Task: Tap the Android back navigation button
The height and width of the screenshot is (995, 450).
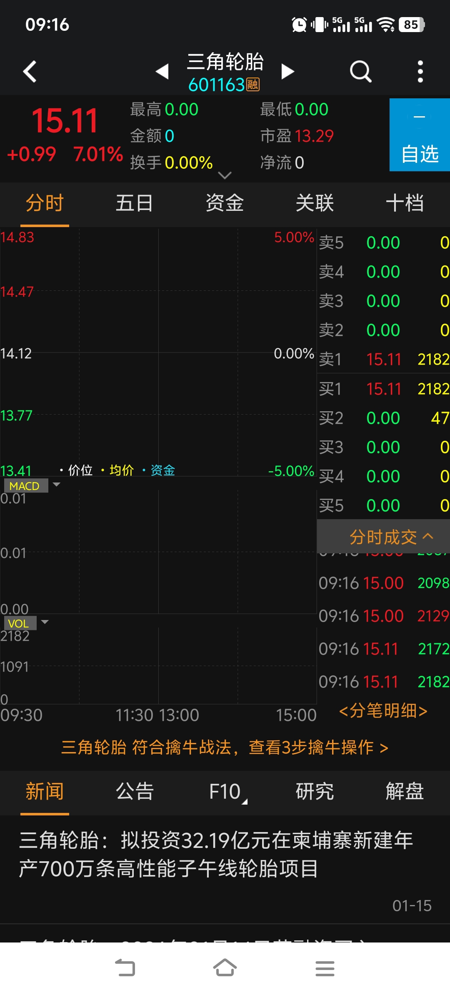Action: [x=125, y=968]
